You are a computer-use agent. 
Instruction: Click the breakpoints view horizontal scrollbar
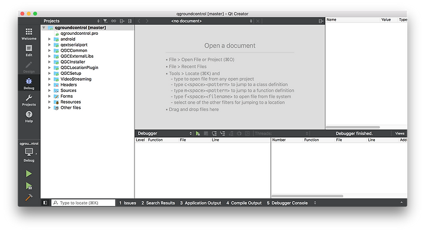[308, 196]
